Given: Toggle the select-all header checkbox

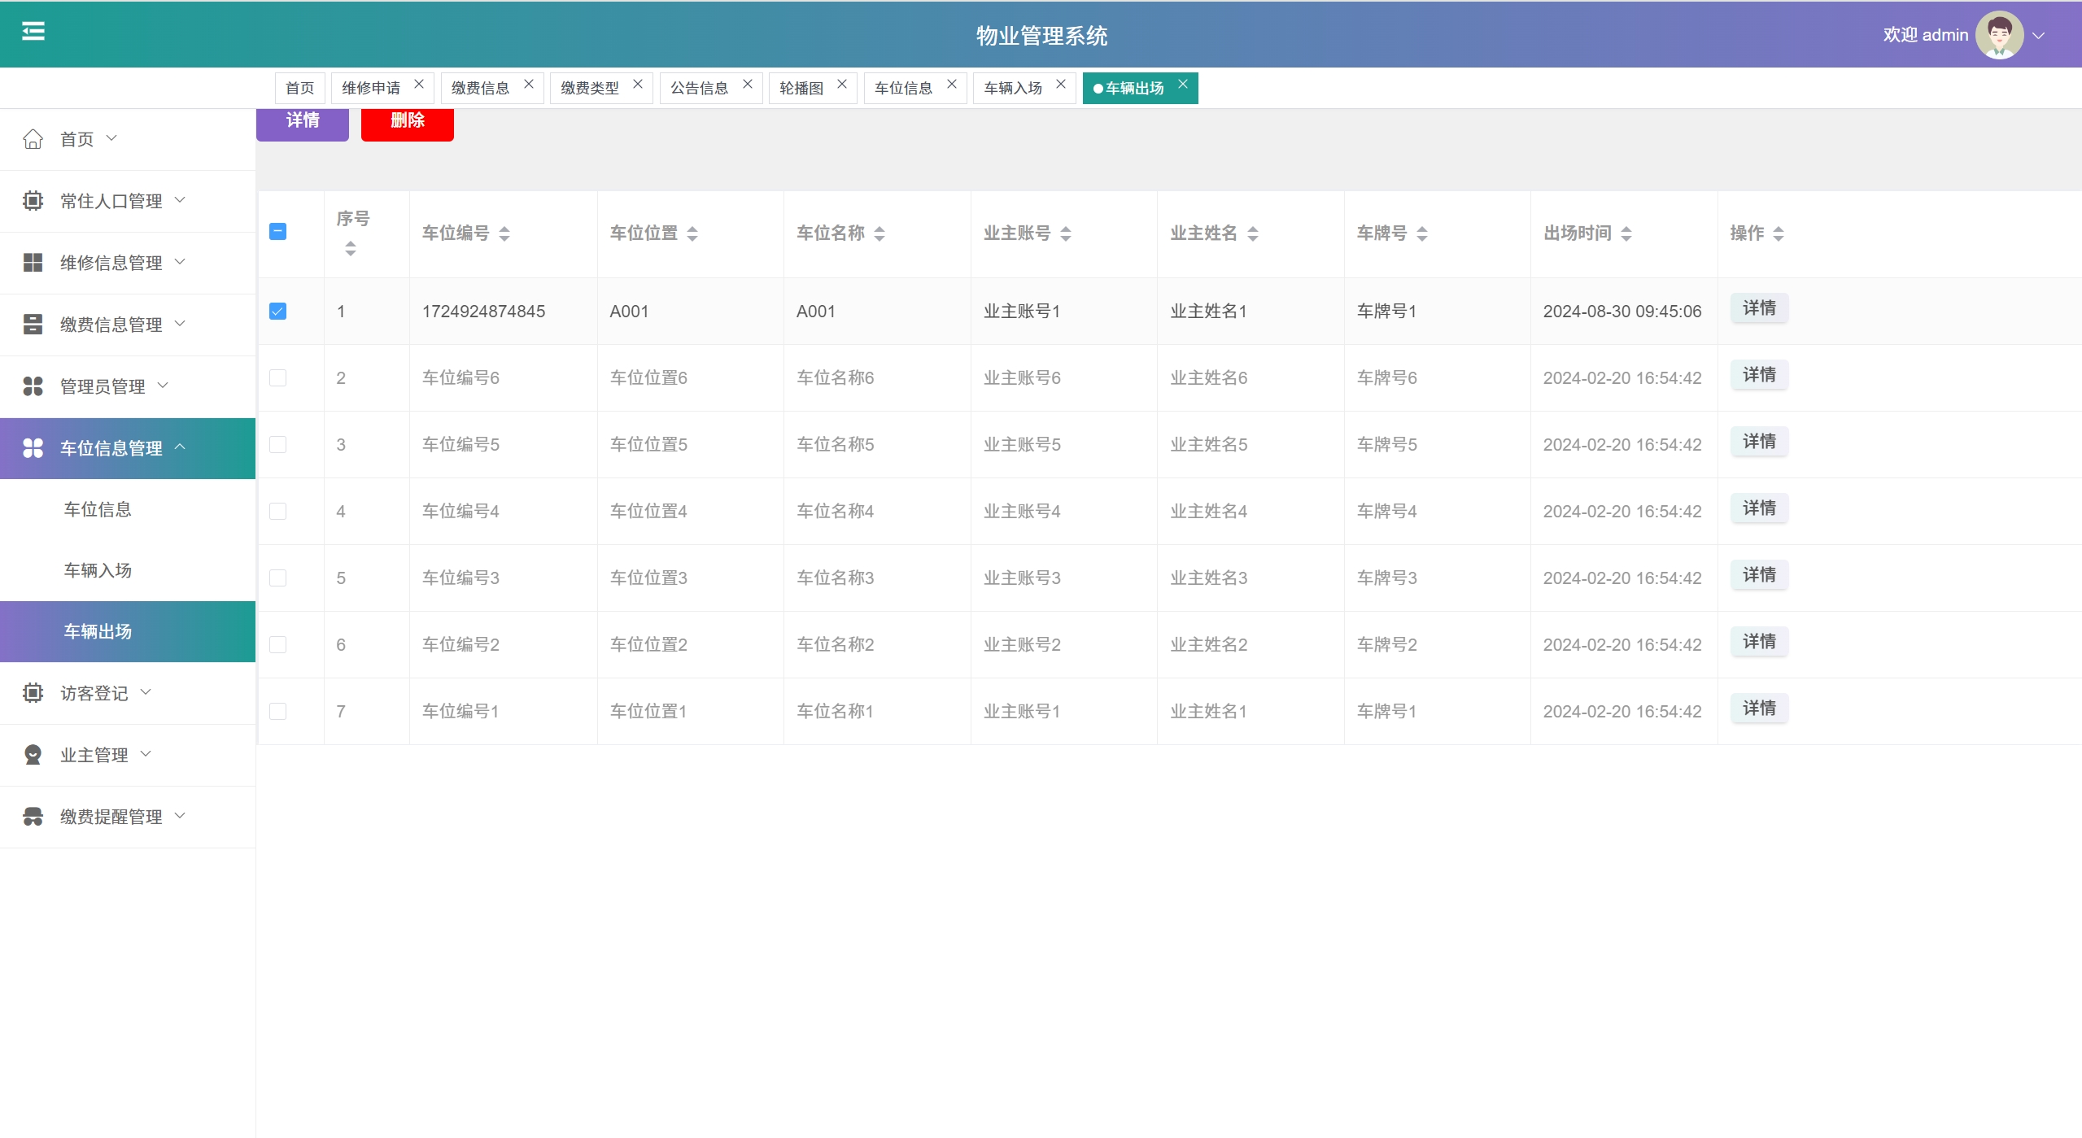Looking at the screenshot, I should [277, 232].
